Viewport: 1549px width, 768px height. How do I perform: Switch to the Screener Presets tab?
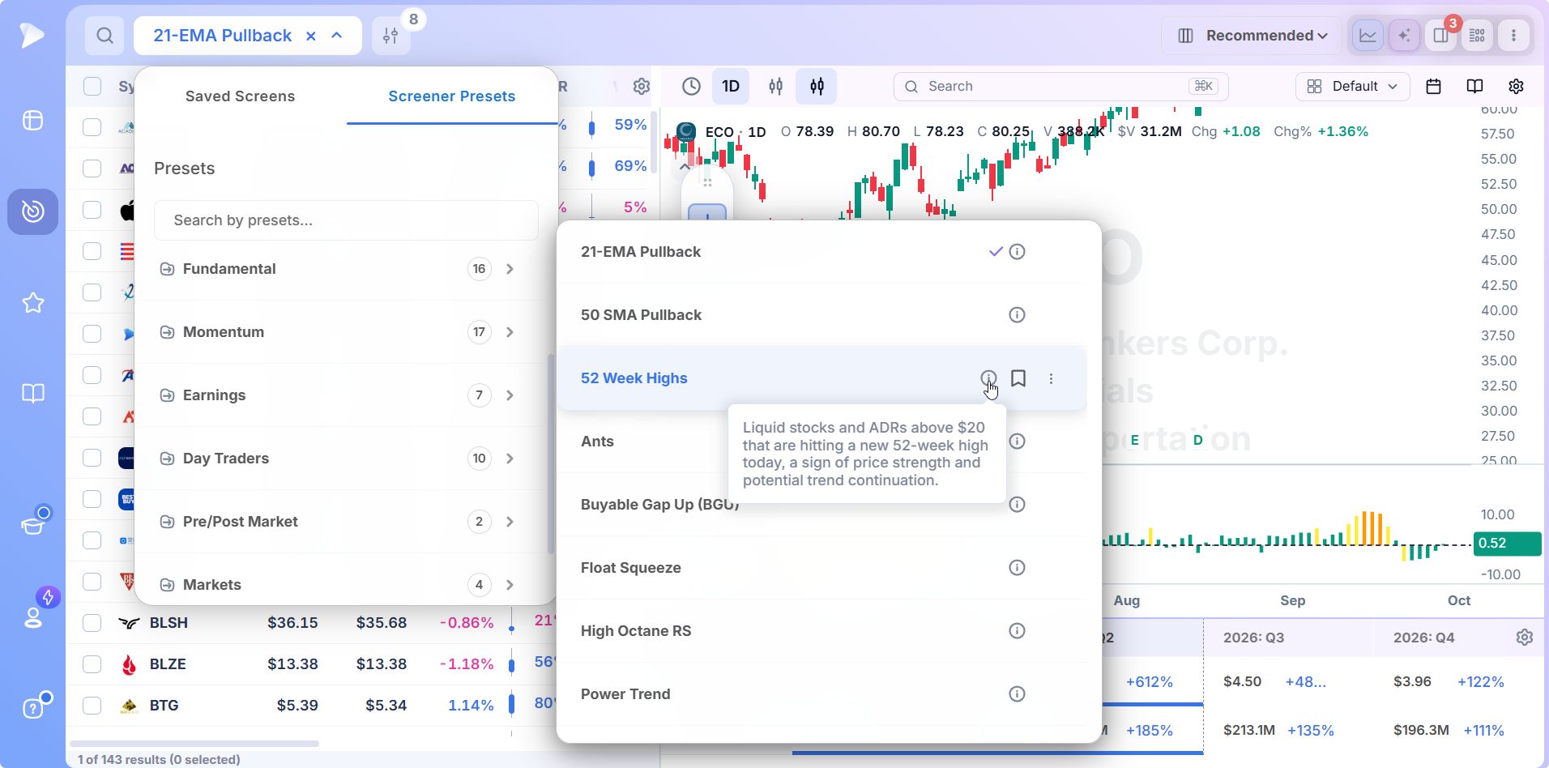[x=451, y=96]
